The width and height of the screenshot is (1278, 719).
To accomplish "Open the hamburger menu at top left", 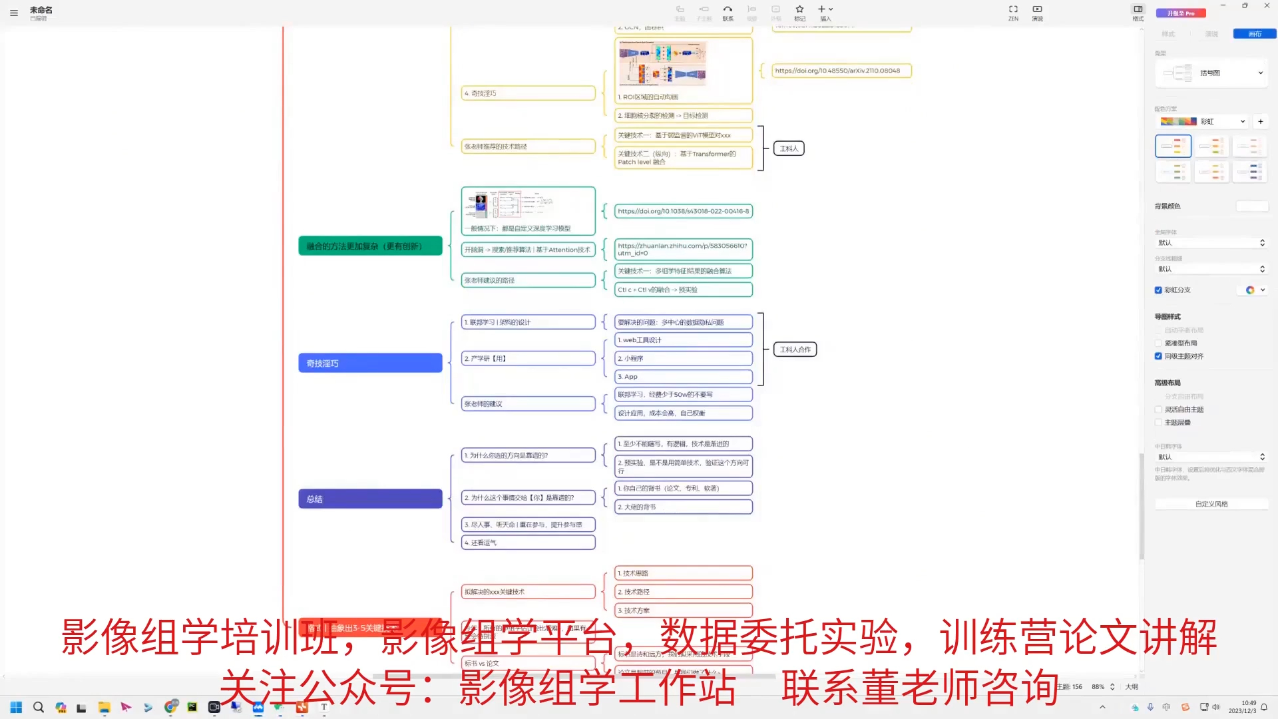I will click(x=13, y=13).
